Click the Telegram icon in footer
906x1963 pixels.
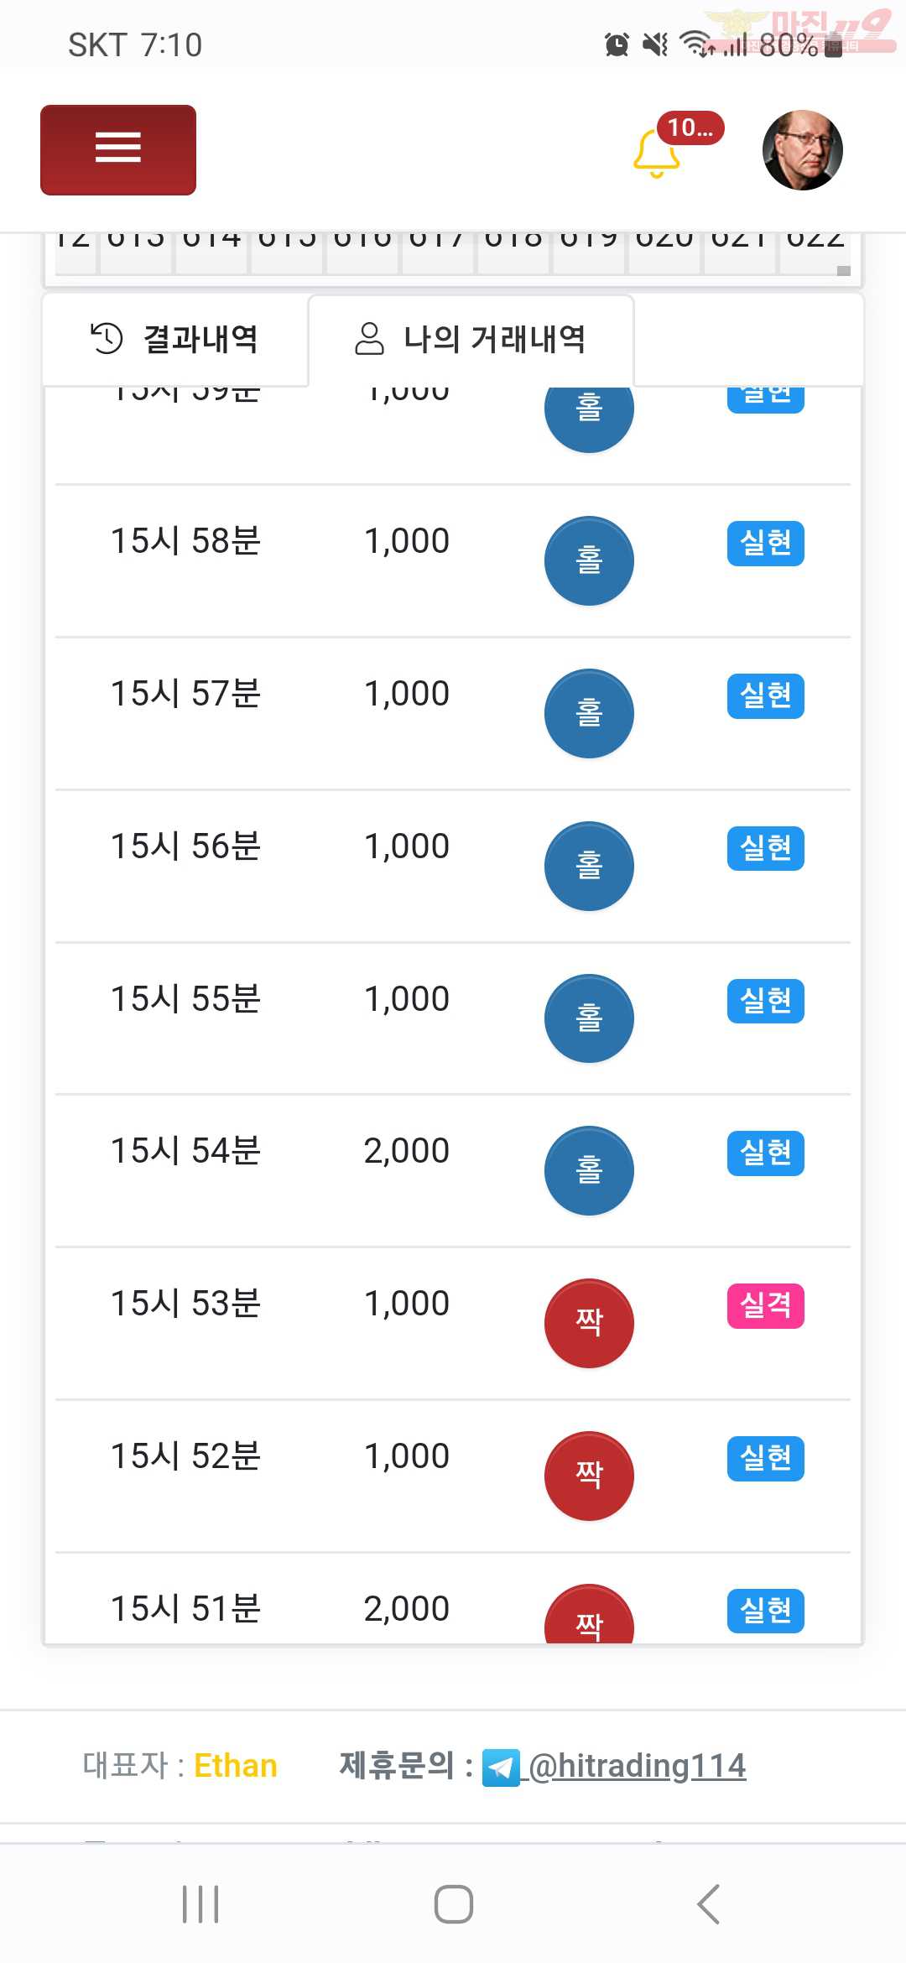pyautogui.click(x=501, y=1768)
